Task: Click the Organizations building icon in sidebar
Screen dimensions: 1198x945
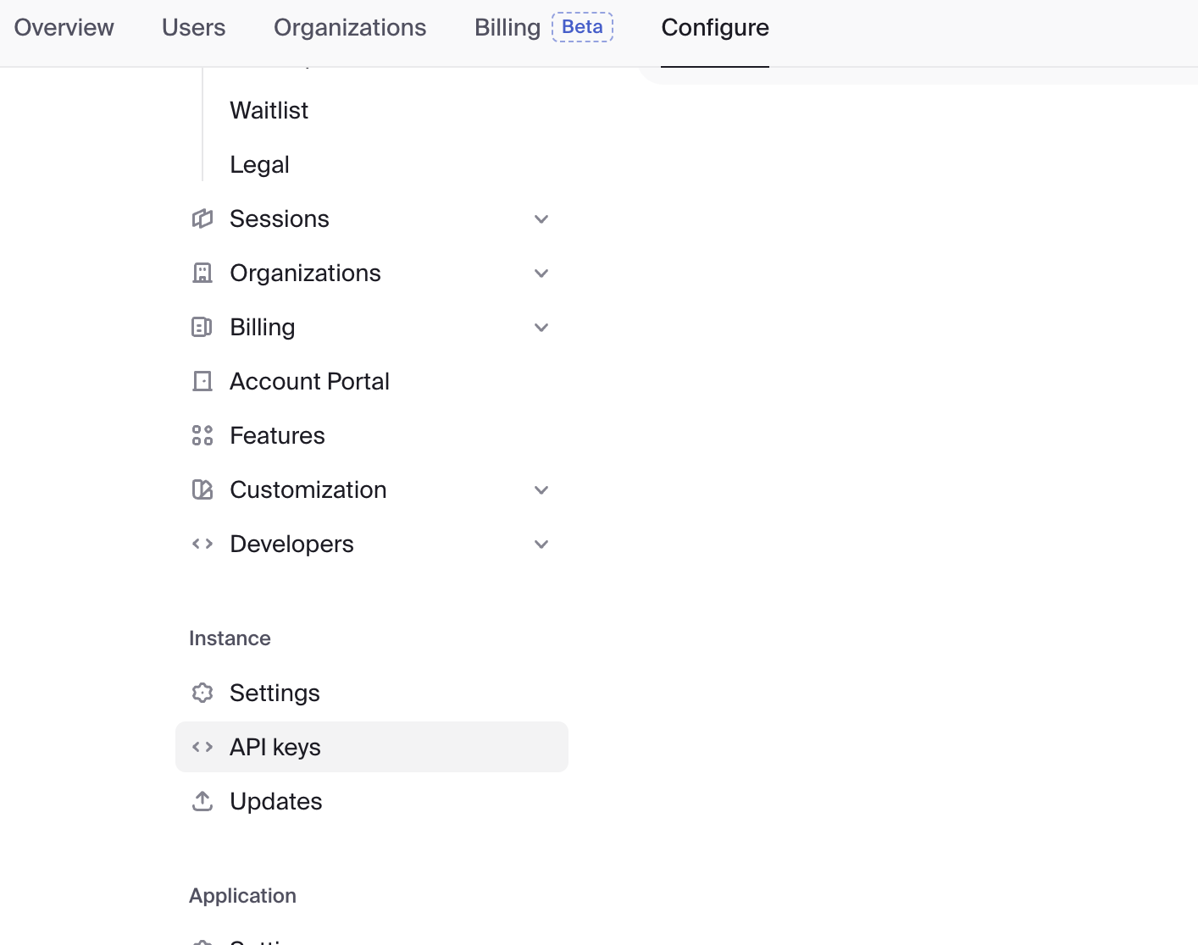Action: coord(202,273)
